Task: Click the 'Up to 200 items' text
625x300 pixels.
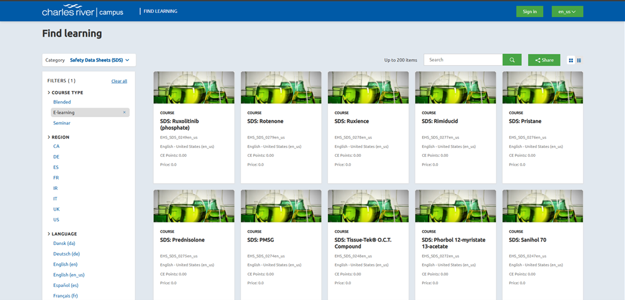Action: coord(401,60)
